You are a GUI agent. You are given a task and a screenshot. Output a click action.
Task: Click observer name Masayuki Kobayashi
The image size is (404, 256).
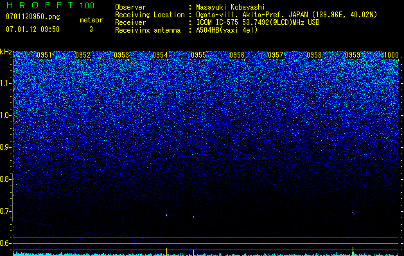pyautogui.click(x=231, y=7)
